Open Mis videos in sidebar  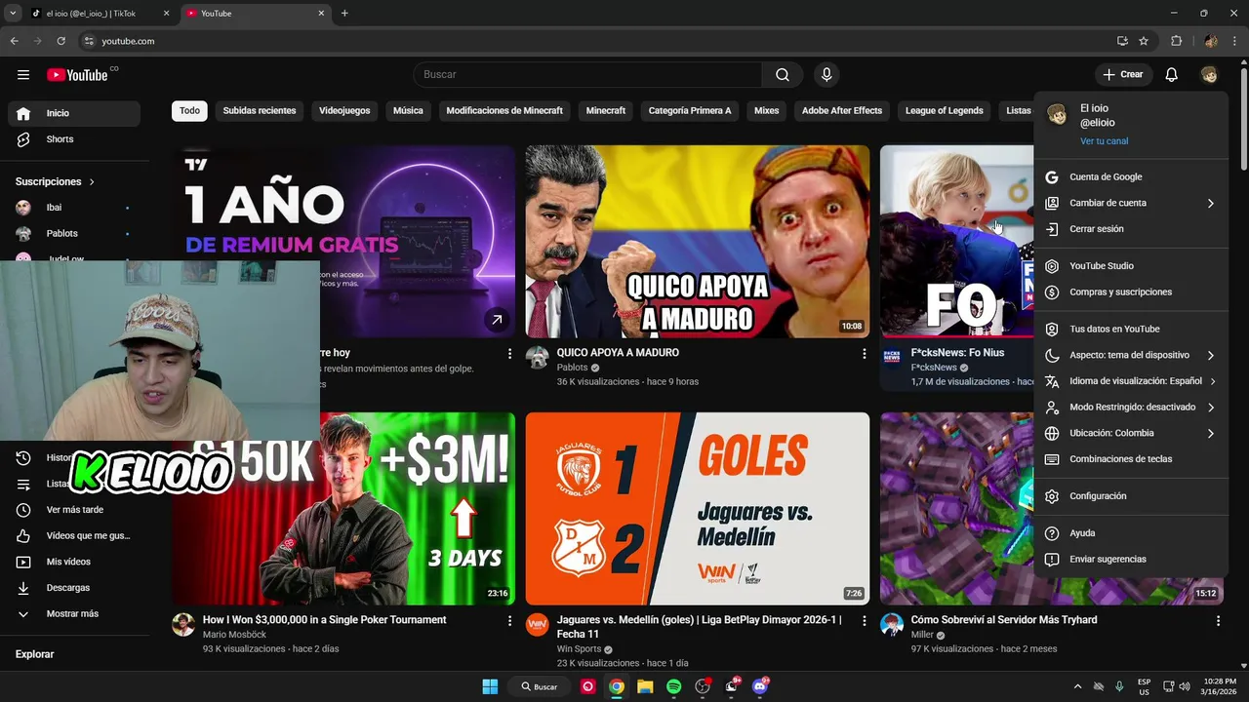[x=74, y=562]
